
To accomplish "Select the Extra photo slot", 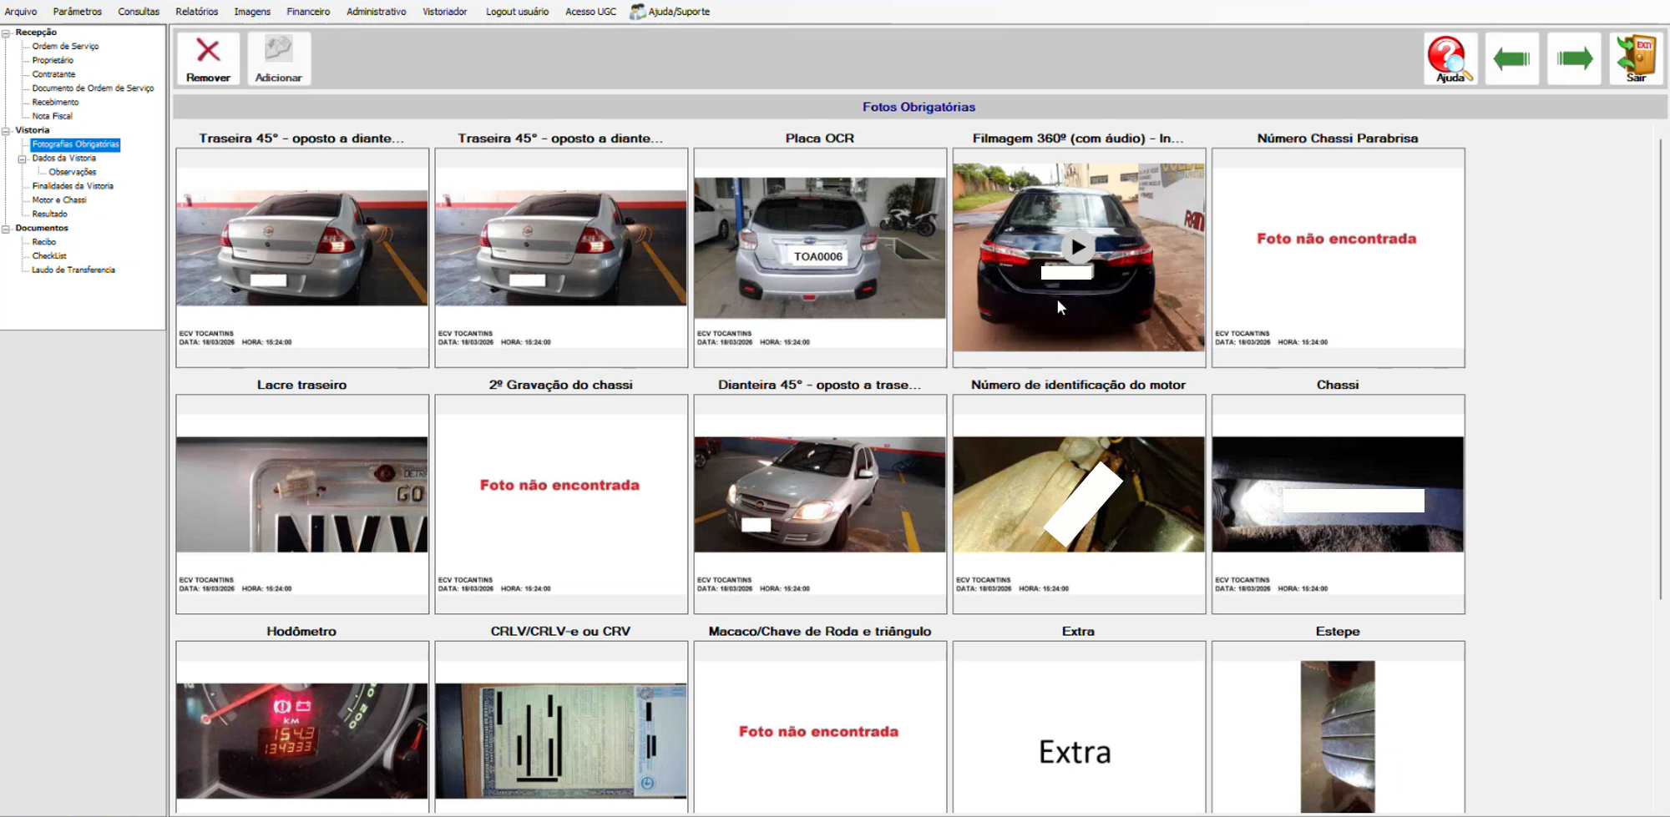I will point(1079,727).
